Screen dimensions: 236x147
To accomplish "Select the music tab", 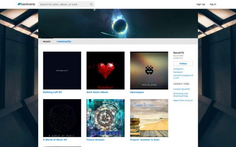I will coord(47,42).
